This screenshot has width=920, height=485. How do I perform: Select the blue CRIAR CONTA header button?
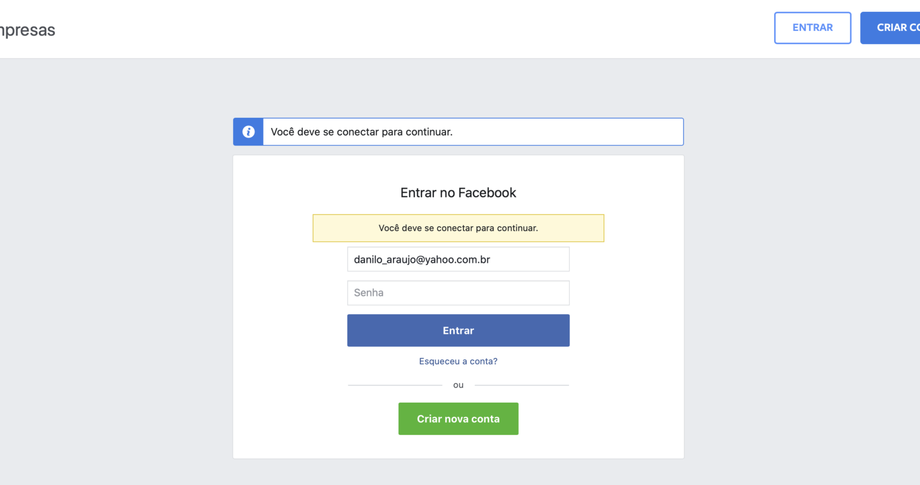(890, 28)
